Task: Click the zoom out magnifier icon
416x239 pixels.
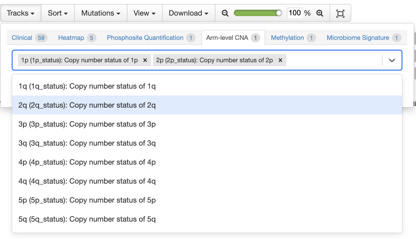Action: pos(225,13)
